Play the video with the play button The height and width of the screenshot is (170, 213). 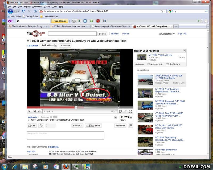coord(29,111)
